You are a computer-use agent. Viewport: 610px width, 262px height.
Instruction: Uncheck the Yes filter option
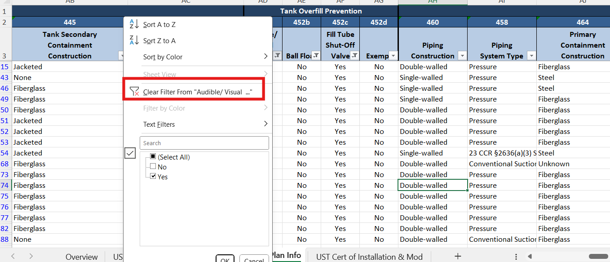point(153,177)
